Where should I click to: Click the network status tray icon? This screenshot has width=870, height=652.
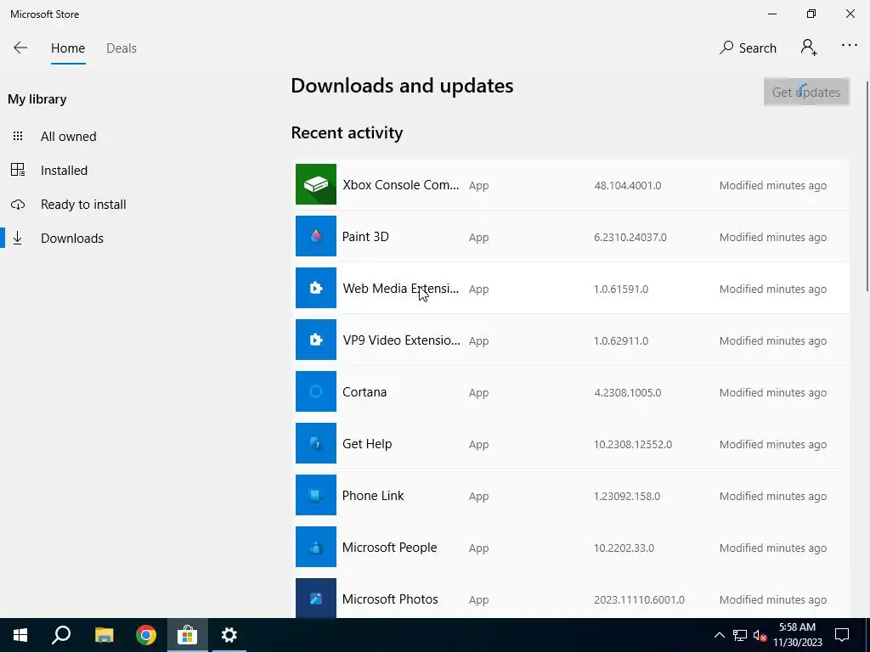[740, 635]
